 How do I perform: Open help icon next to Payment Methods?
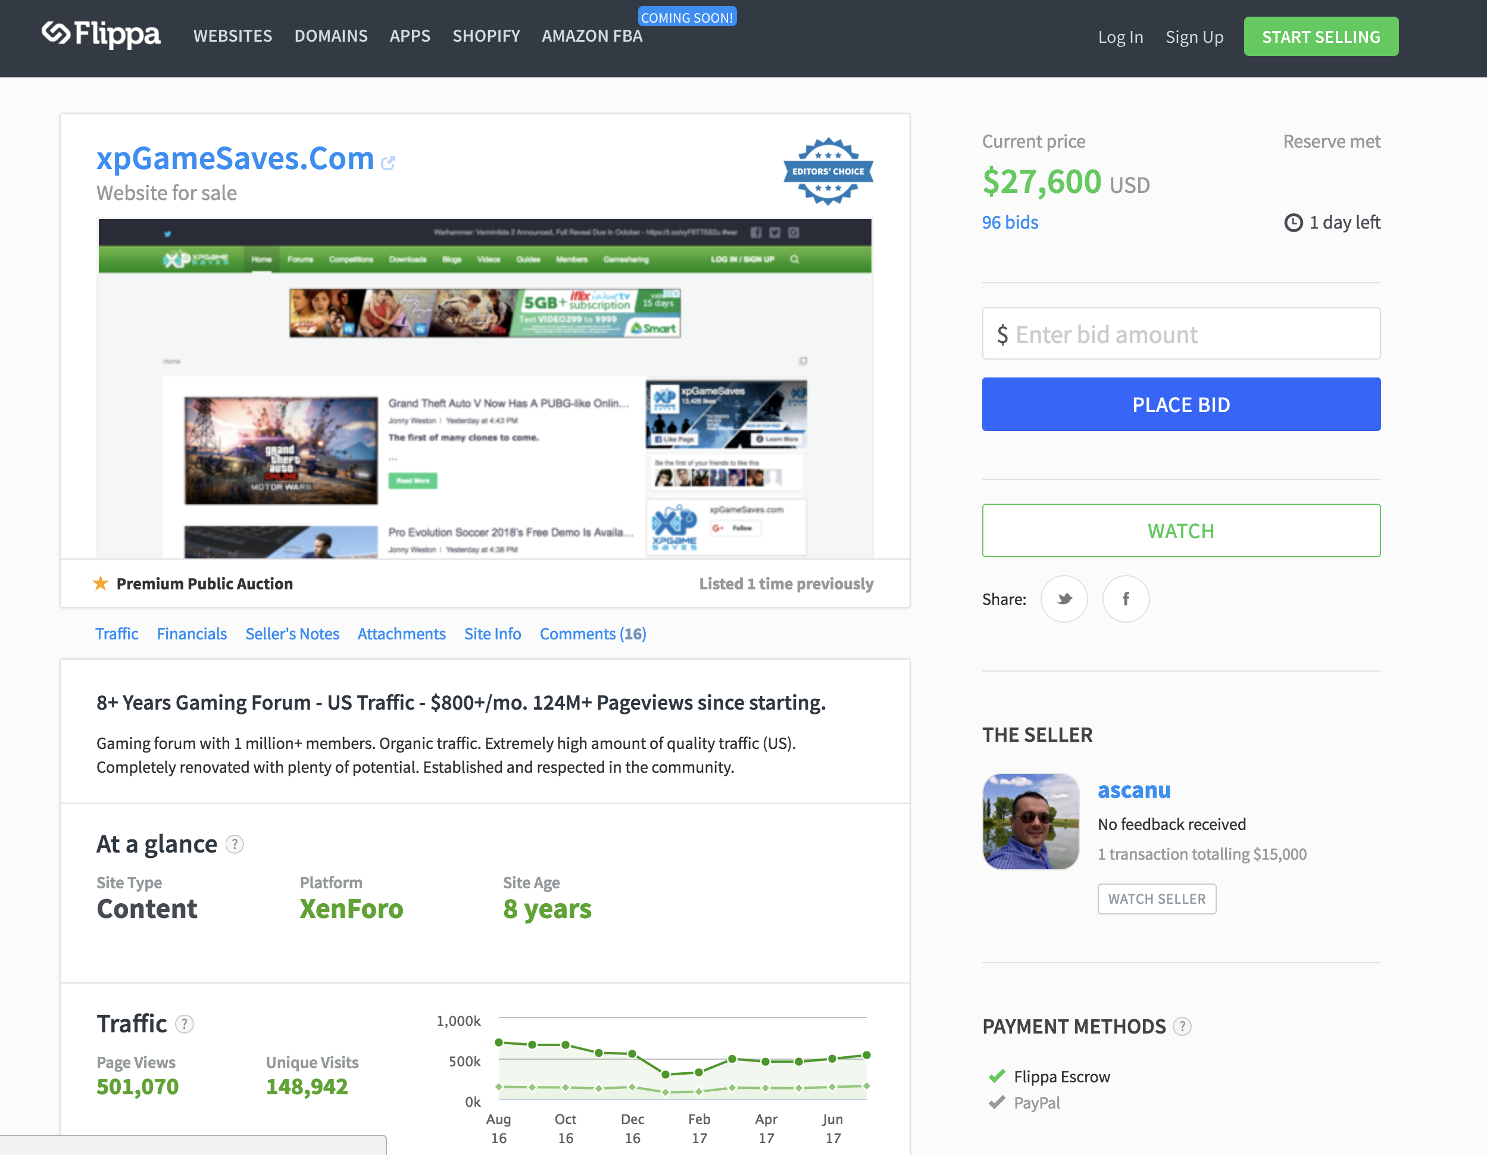pos(1182,1026)
